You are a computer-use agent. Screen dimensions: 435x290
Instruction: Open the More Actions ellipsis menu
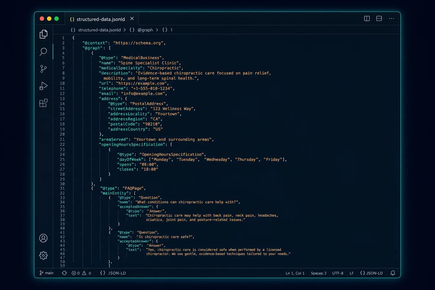click(391, 19)
